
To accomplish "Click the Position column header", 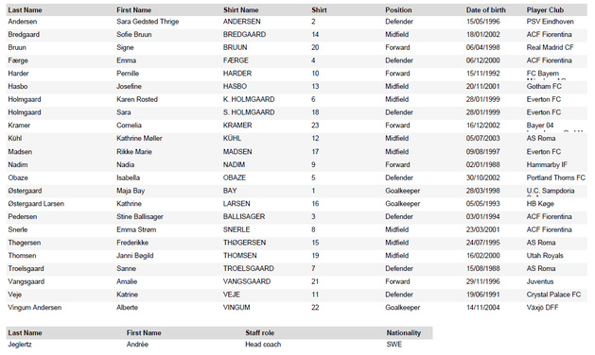I will pos(398,10).
